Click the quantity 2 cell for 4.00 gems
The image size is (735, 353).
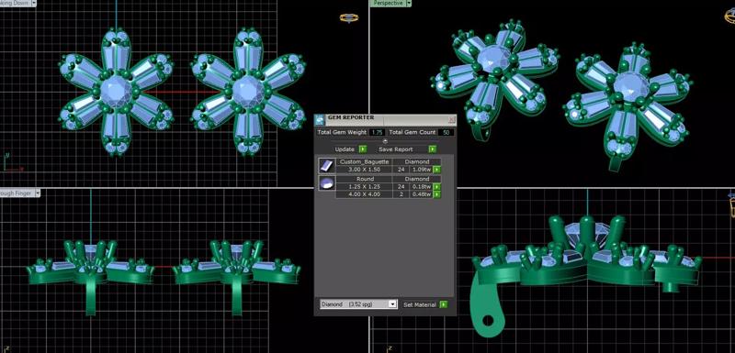click(401, 194)
